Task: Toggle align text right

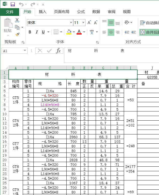Action: click(x=117, y=32)
